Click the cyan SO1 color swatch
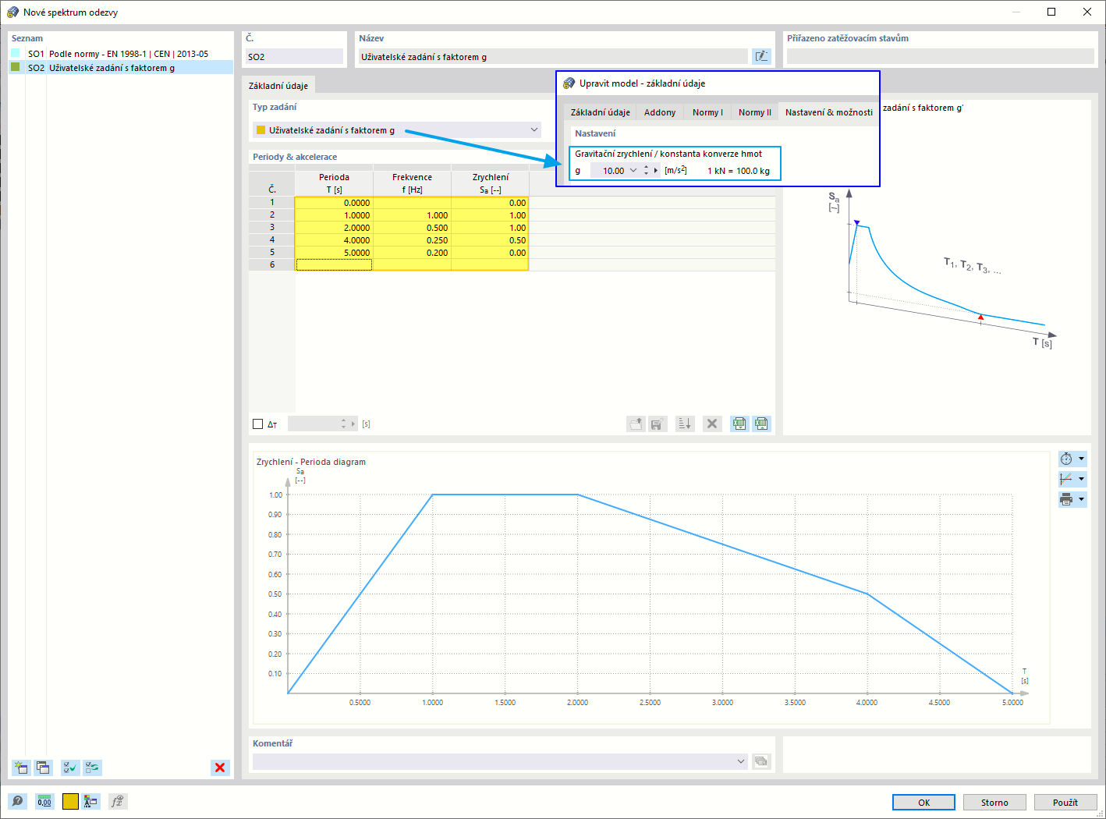1106x819 pixels. pos(16,53)
